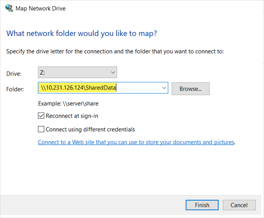This screenshot has width=264, height=218.
Task: Cancel the Map Network Drive dialog
Action: click(x=239, y=205)
